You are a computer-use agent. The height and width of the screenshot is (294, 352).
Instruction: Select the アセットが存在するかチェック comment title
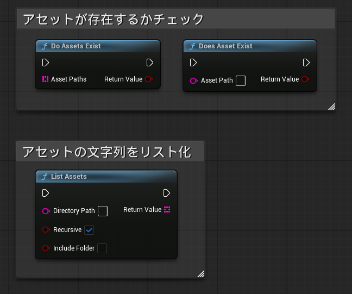pyautogui.click(x=114, y=20)
